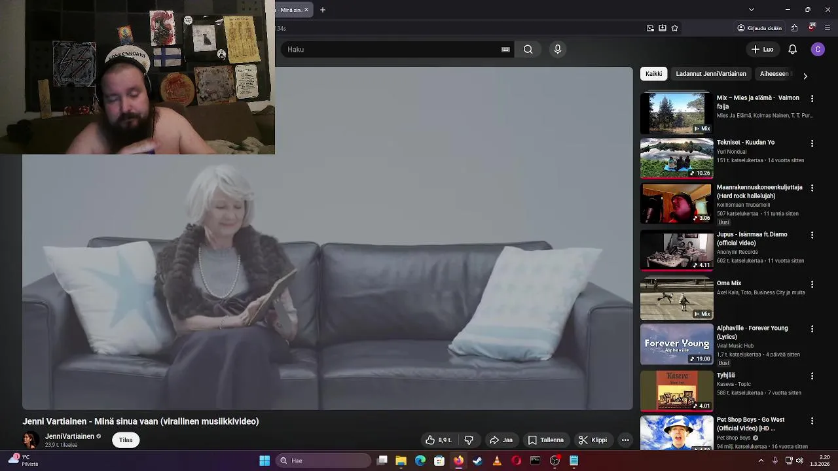Open the on-screen keyboard in the search box

click(505, 49)
